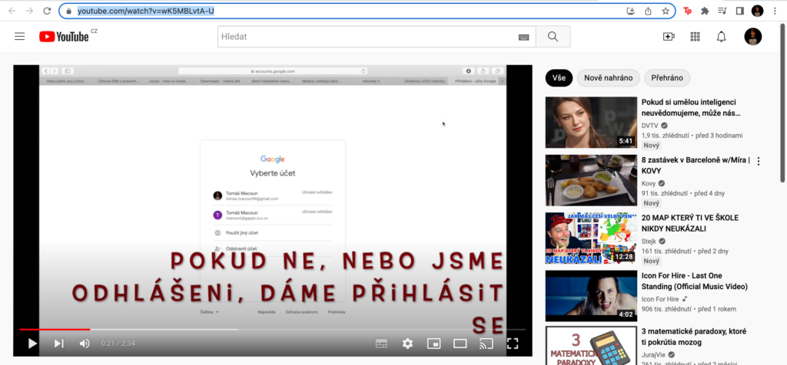Open the YouTube hamburger guide menu
This screenshot has height=365, width=787.
pyautogui.click(x=19, y=37)
